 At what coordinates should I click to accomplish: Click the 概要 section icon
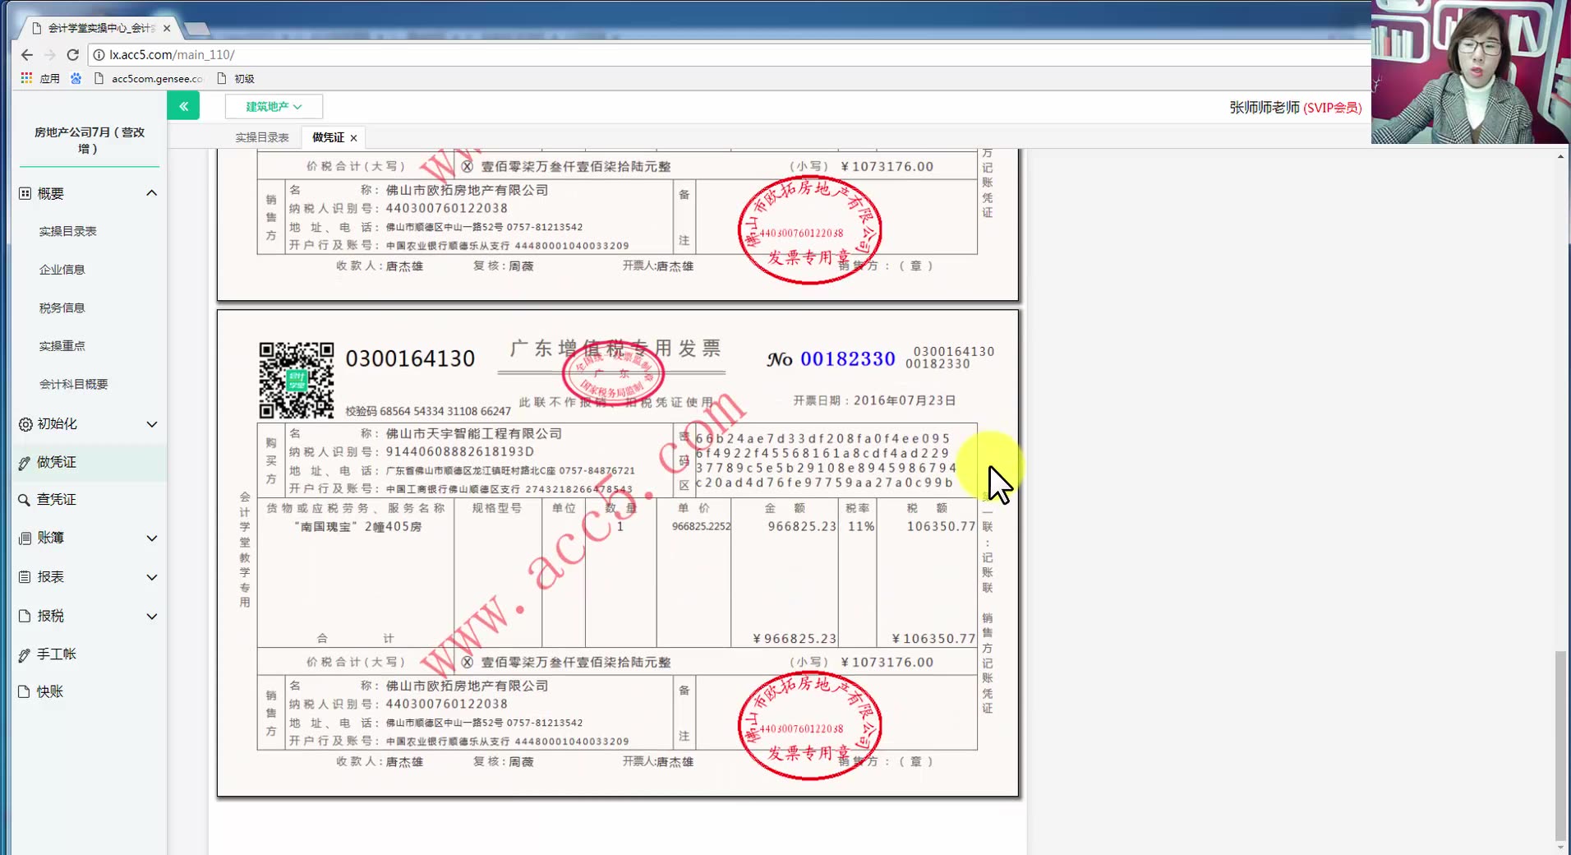pos(25,193)
